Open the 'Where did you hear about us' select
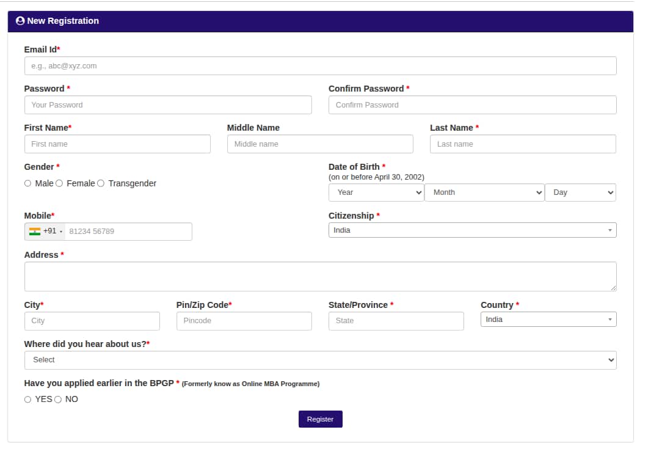This screenshot has width=662, height=468. click(320, 360)
